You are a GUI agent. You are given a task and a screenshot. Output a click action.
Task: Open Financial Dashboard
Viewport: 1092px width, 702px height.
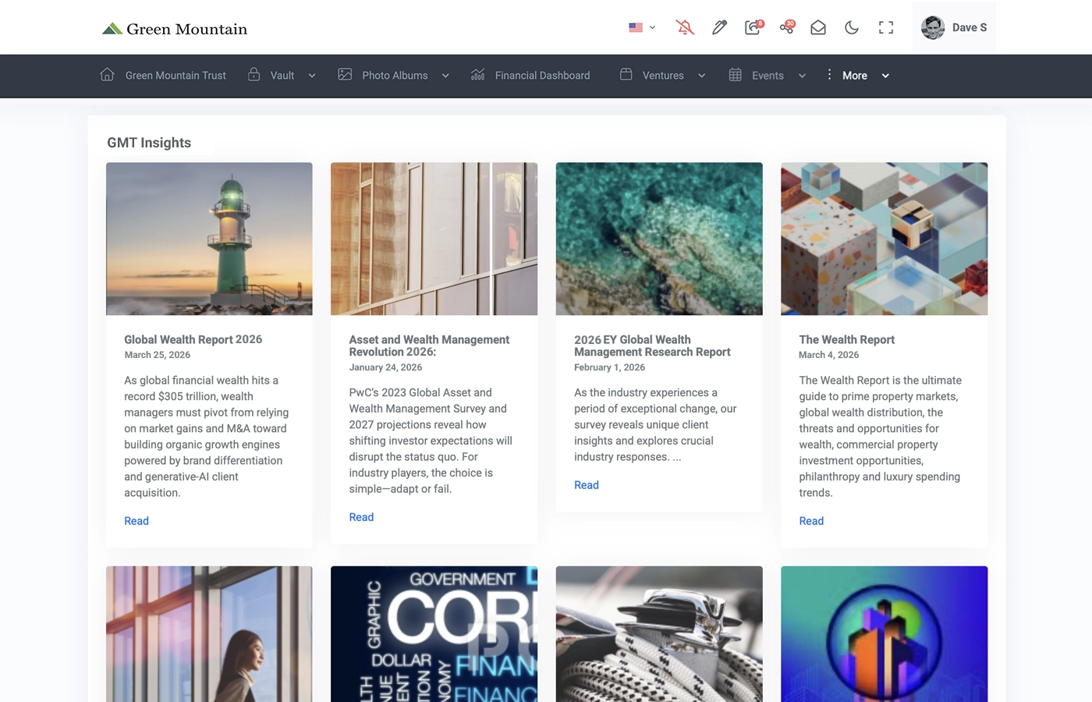[x=542, y=76]
